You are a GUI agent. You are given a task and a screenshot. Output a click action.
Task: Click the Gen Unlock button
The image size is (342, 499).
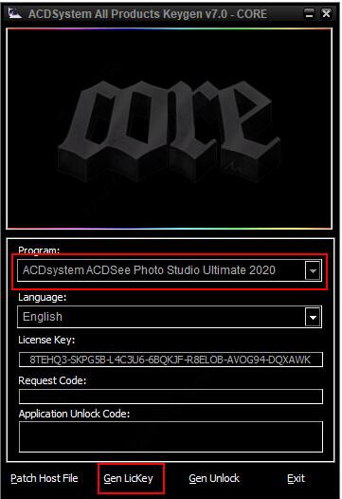[214, 478]
